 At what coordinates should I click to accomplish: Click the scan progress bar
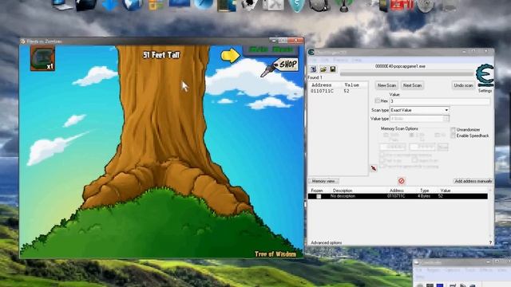[406, 74]
